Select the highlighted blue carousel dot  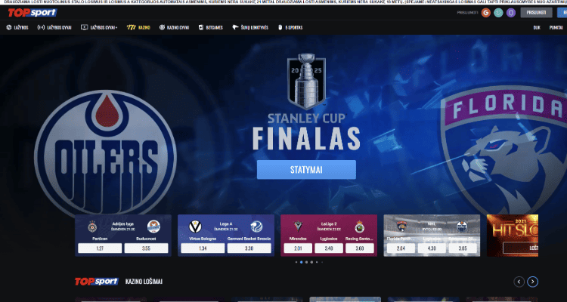[301, 262]
